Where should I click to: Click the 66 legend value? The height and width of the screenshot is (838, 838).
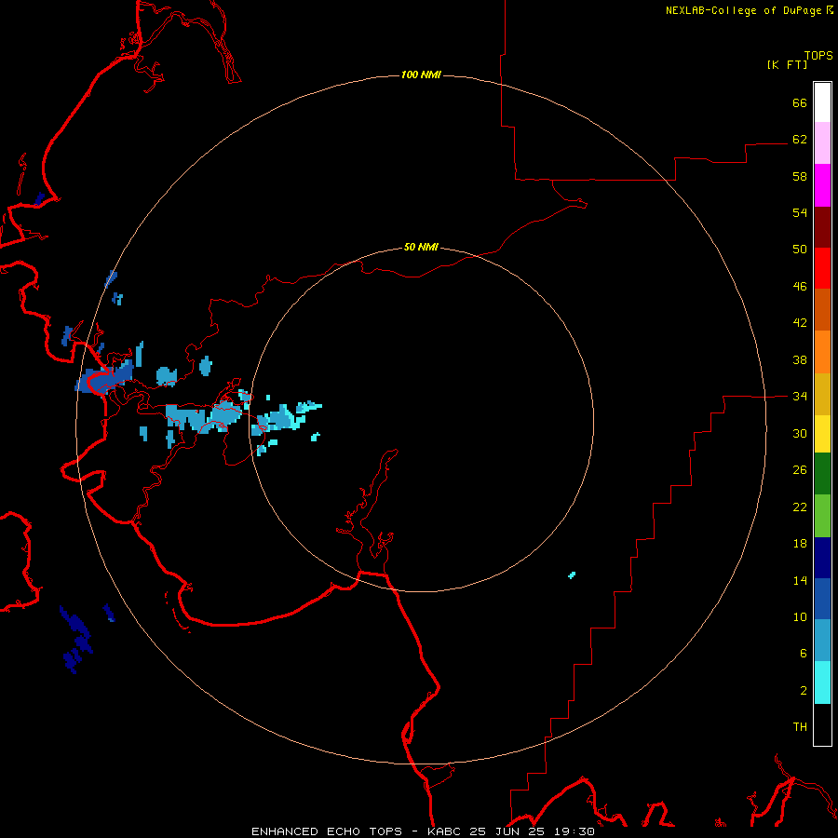tap(800, 102)
